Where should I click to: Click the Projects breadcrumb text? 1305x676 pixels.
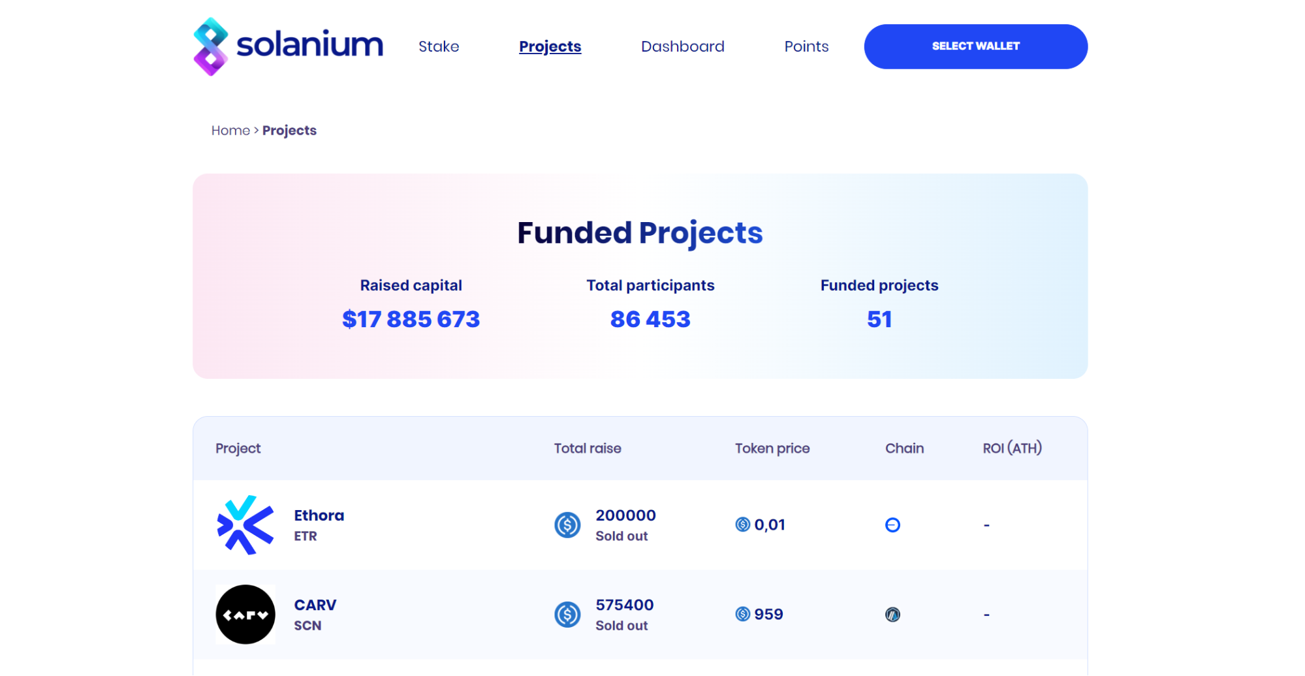(x=289, y=131)
